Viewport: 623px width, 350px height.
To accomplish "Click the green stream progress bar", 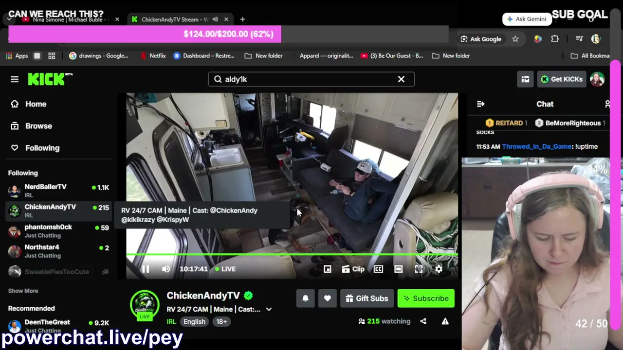I will point(292,254).
